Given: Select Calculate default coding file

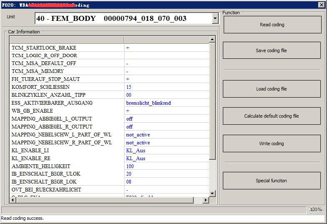Looking at the screenshot, I should click(x=271, y=116).
